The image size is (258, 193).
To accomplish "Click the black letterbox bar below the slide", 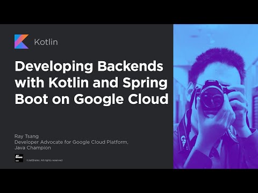I will coord(129,181).
